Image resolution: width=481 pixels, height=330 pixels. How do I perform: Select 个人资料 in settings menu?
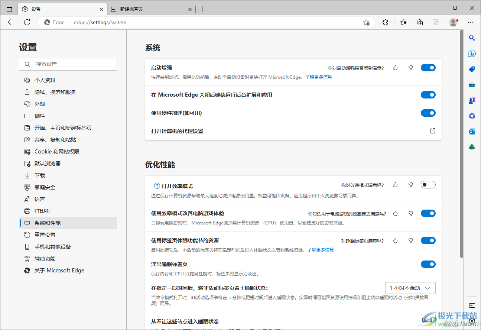(68, 80)
